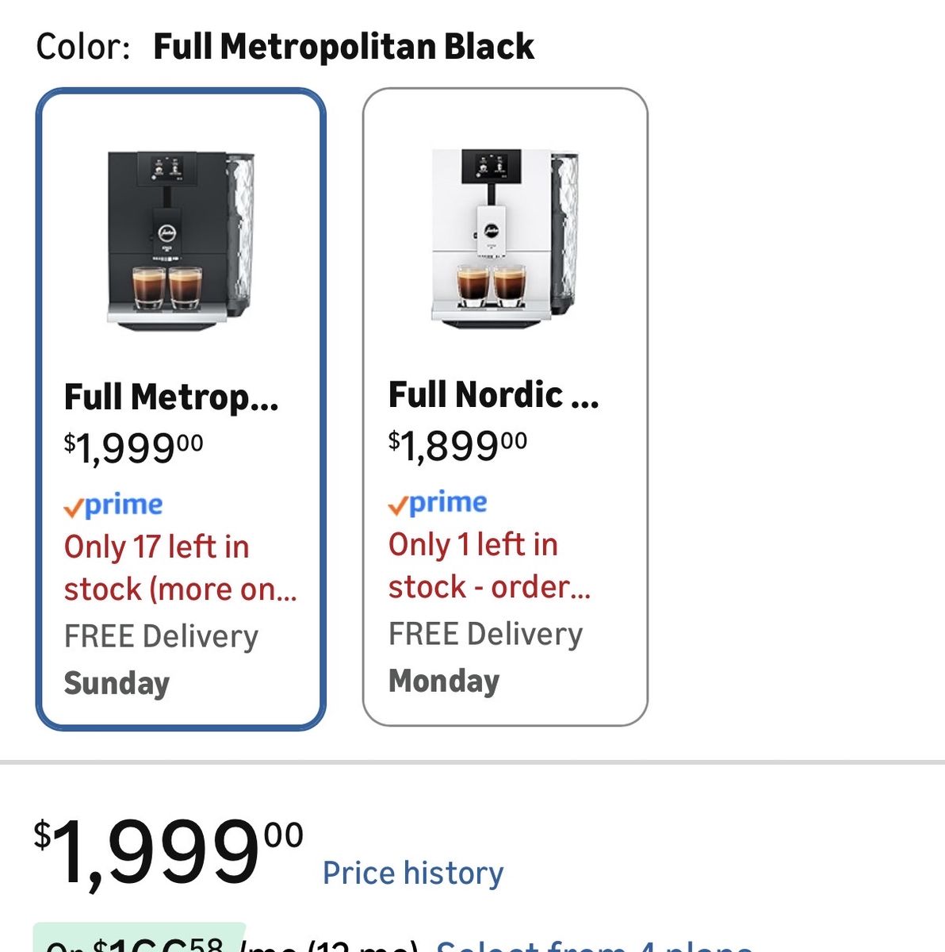
Task: Select the 'Full Nordic ...' color option title
Action: coord(493,395)
